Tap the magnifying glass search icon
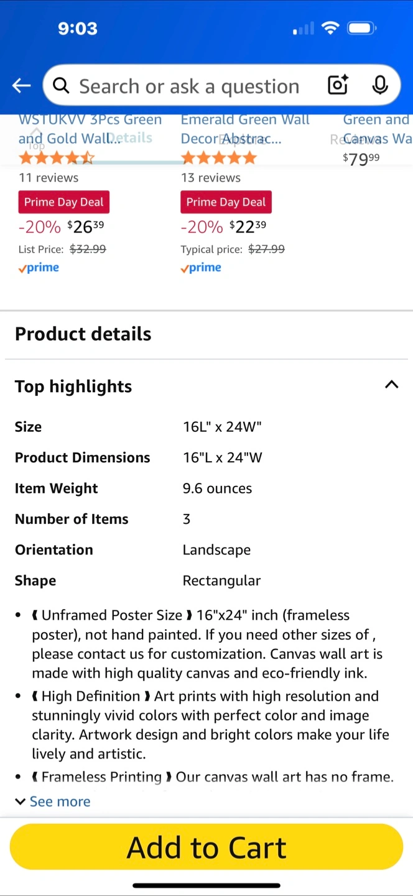Screen dimensions: 413x896 (x=61, y=85)
